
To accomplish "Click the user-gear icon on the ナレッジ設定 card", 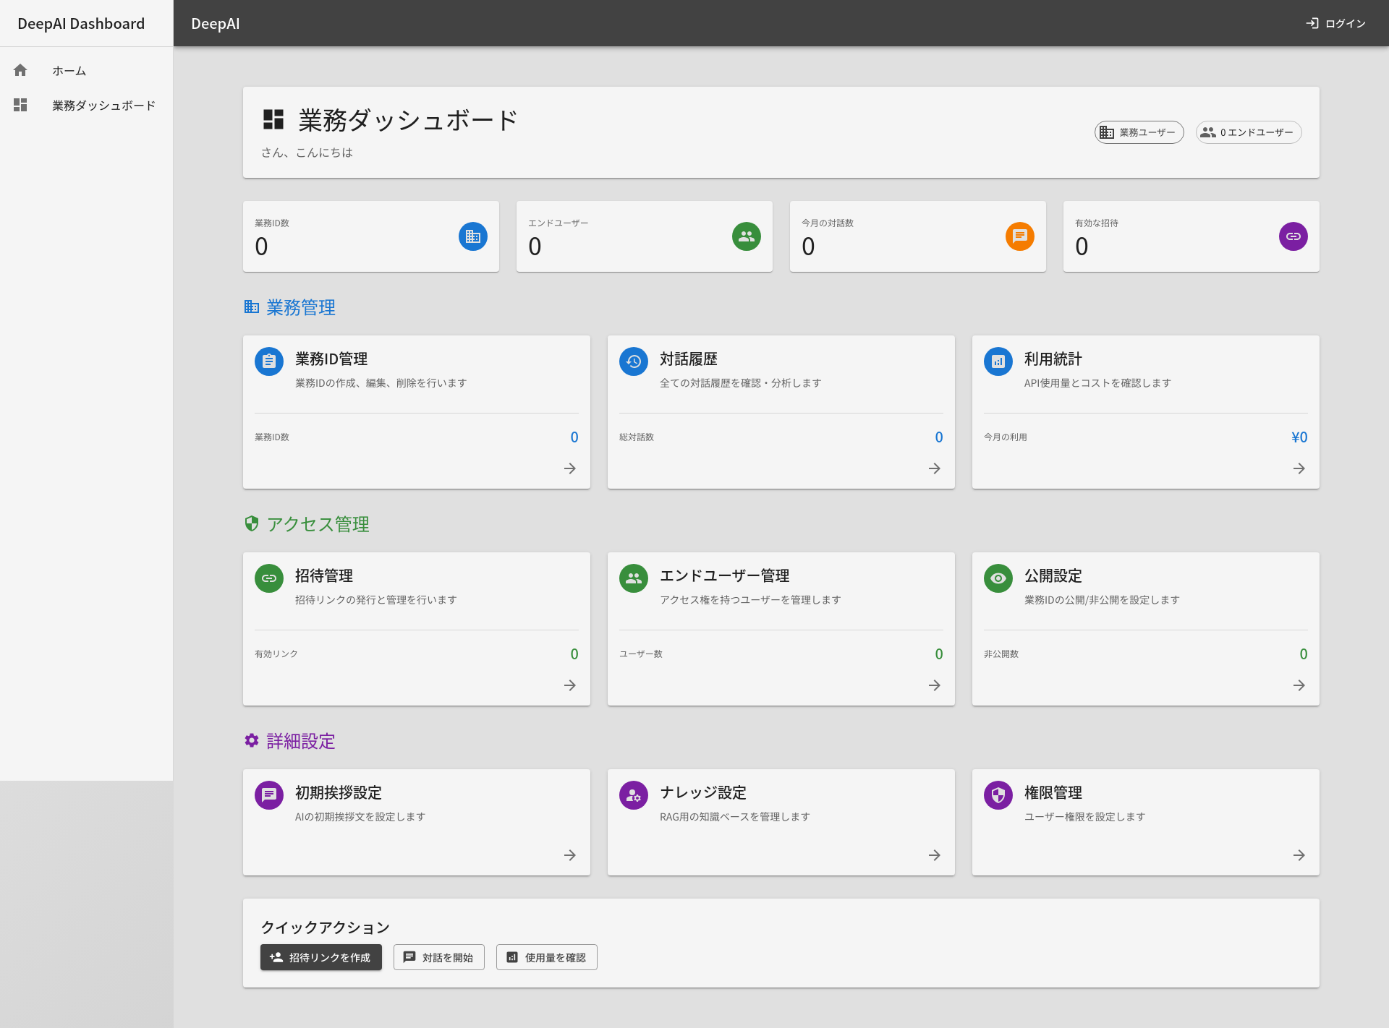I will click(x=634, y=795).
